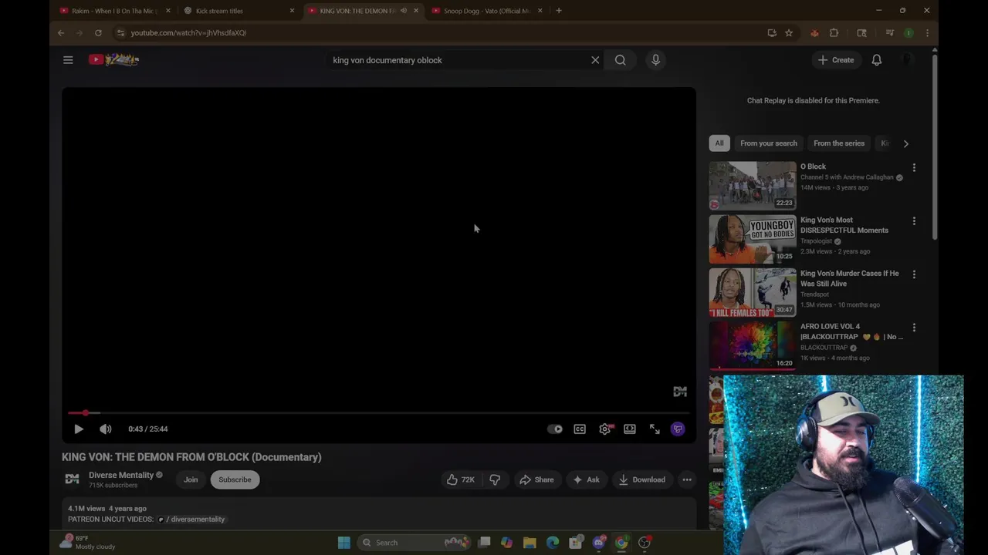Screen dimensions: 988x555
Task: Switch to Kick stream titles tab
Action: tap(239, 11)
